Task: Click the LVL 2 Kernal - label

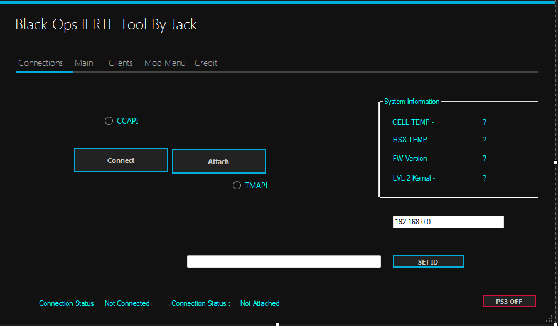Action: click(414, 178)
